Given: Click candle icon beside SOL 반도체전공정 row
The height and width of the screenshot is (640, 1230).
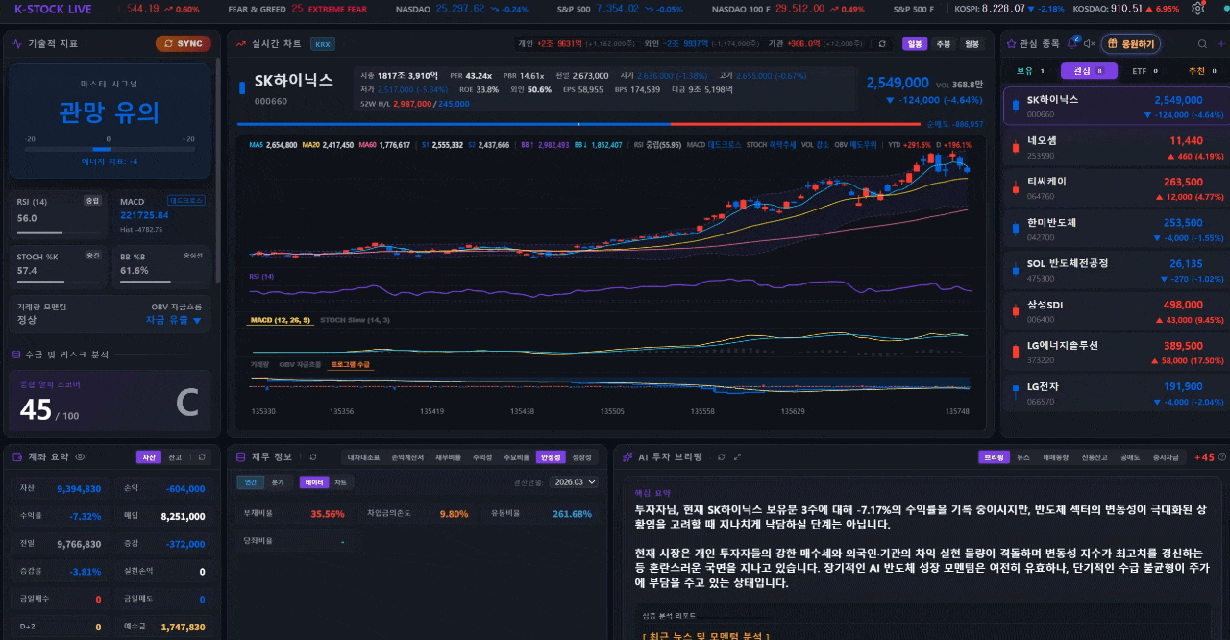Looking at the screenshot, I should [x=1015, y=270].
